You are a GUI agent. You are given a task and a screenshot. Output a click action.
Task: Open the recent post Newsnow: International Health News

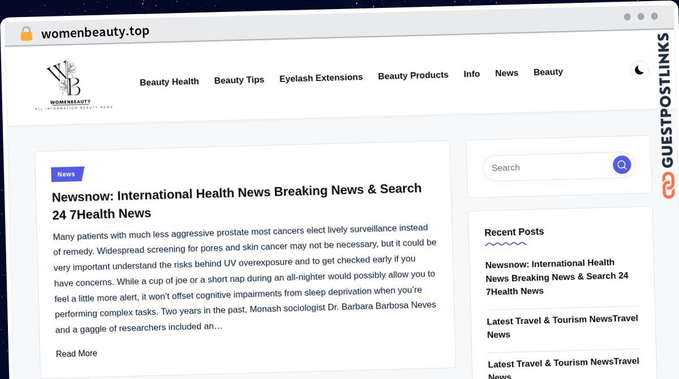point(557,277)
